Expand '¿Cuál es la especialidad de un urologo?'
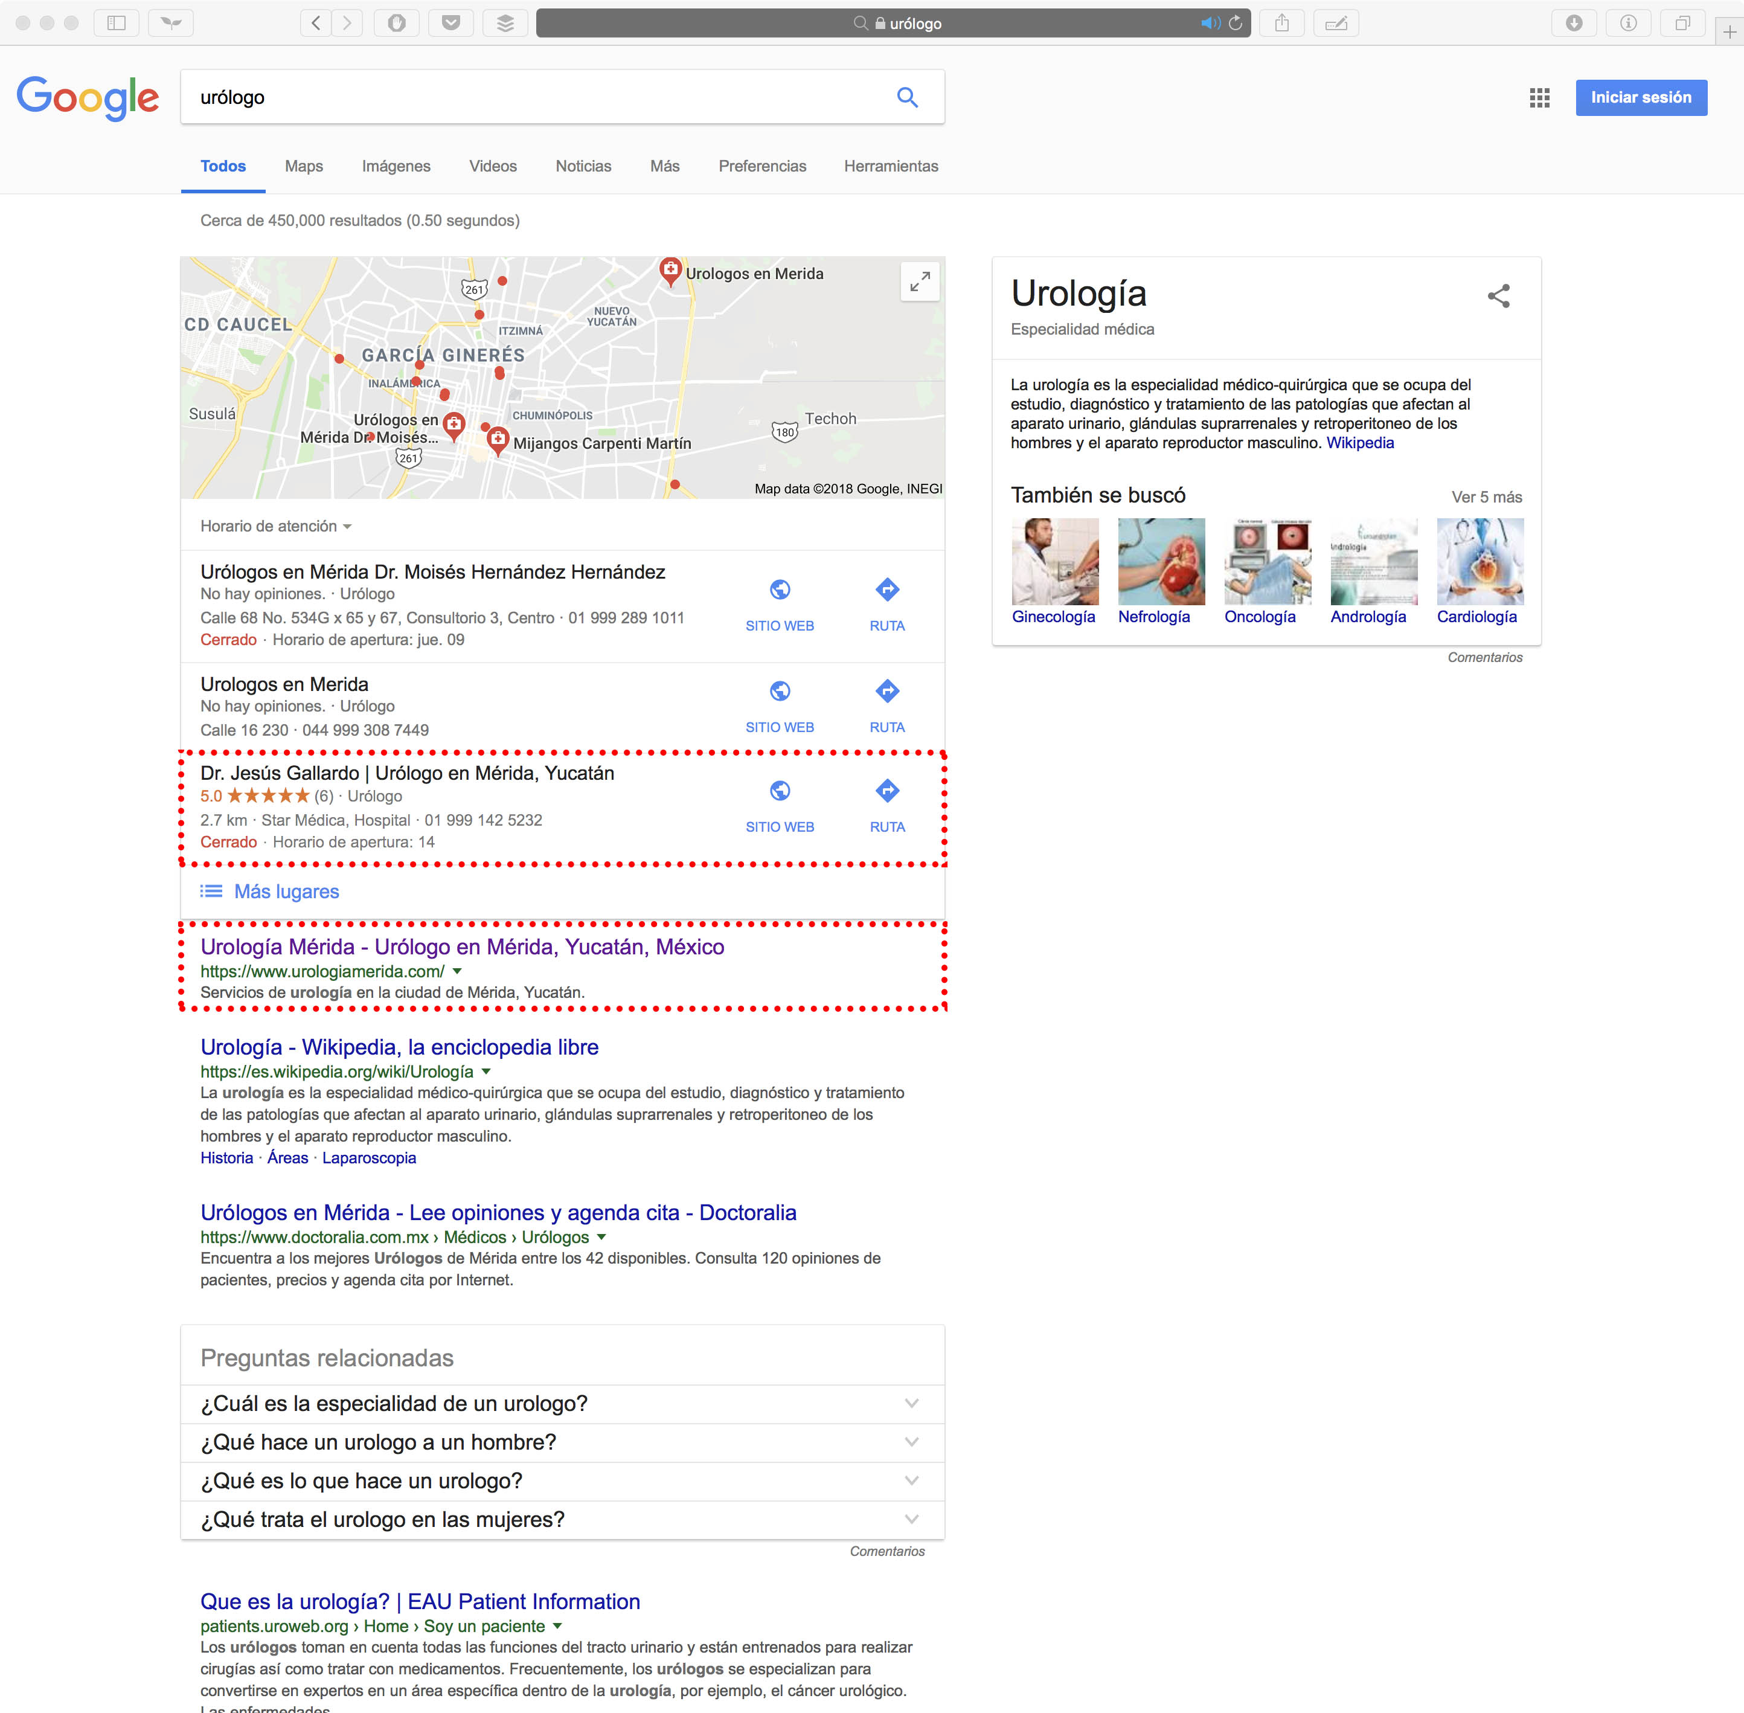The width and height of the screenshot is (1744, 1713). tap(562, 1404)
